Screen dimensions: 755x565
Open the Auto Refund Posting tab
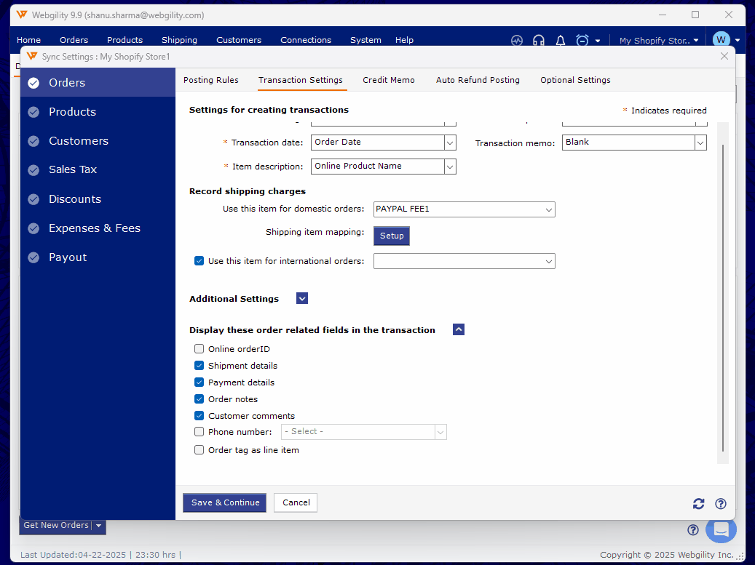click(x=478, y=80)
